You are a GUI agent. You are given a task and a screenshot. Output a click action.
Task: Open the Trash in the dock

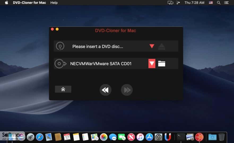[x=222, y=137]
